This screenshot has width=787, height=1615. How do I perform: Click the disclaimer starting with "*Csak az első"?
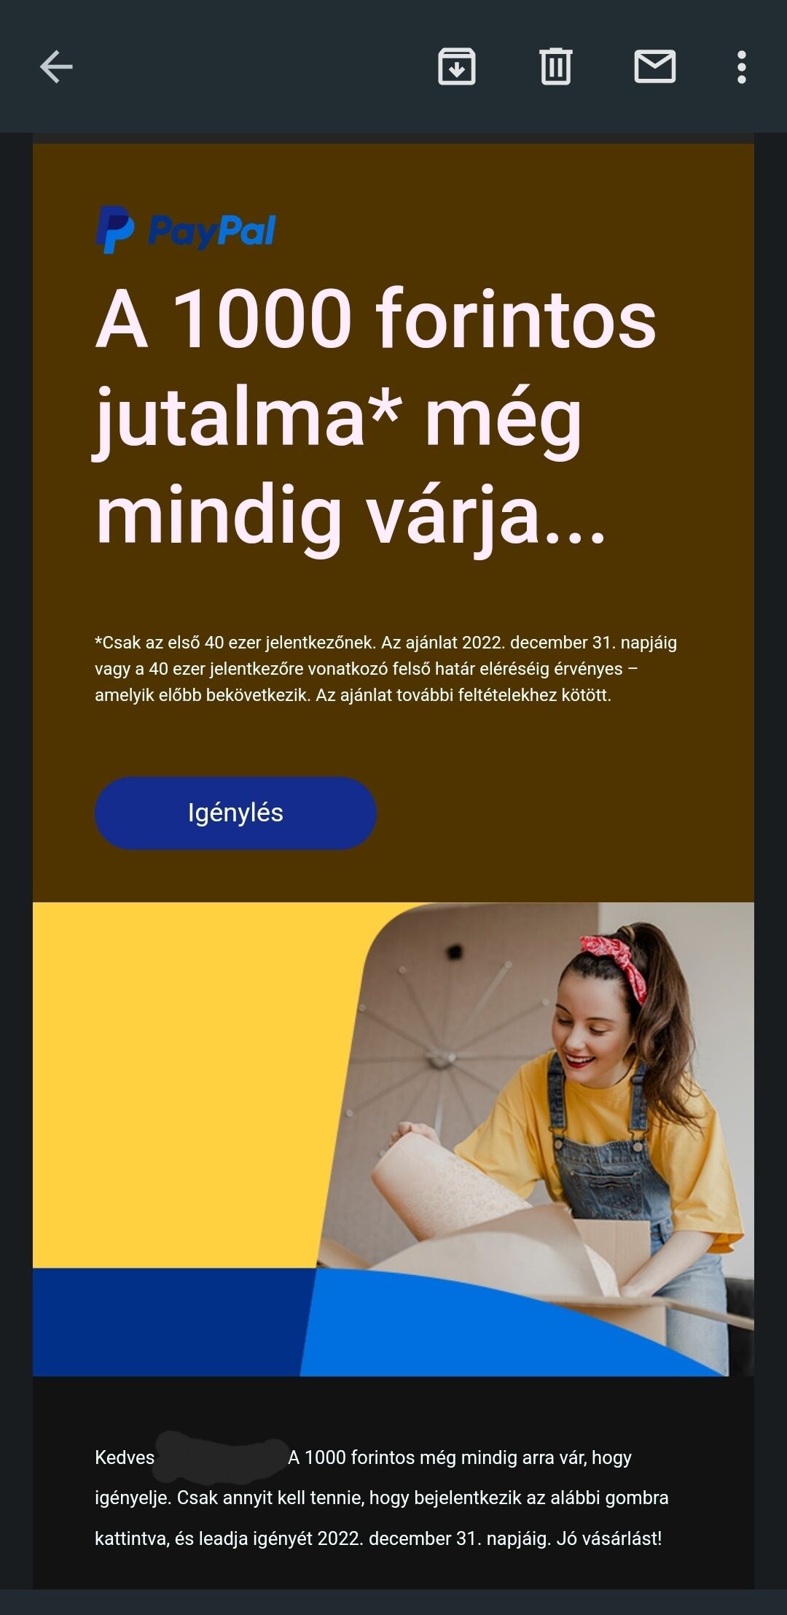pos(386,668)
